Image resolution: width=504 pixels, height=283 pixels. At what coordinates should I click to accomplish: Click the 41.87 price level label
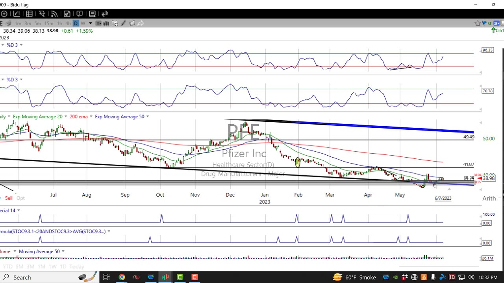[469, 164]
